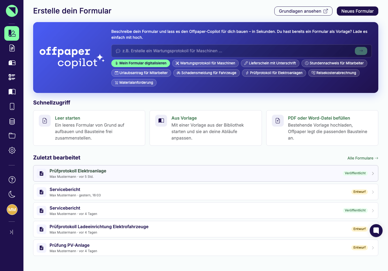
Task: Expand the sidebar with the arrow icon
Action: [12, 232]
